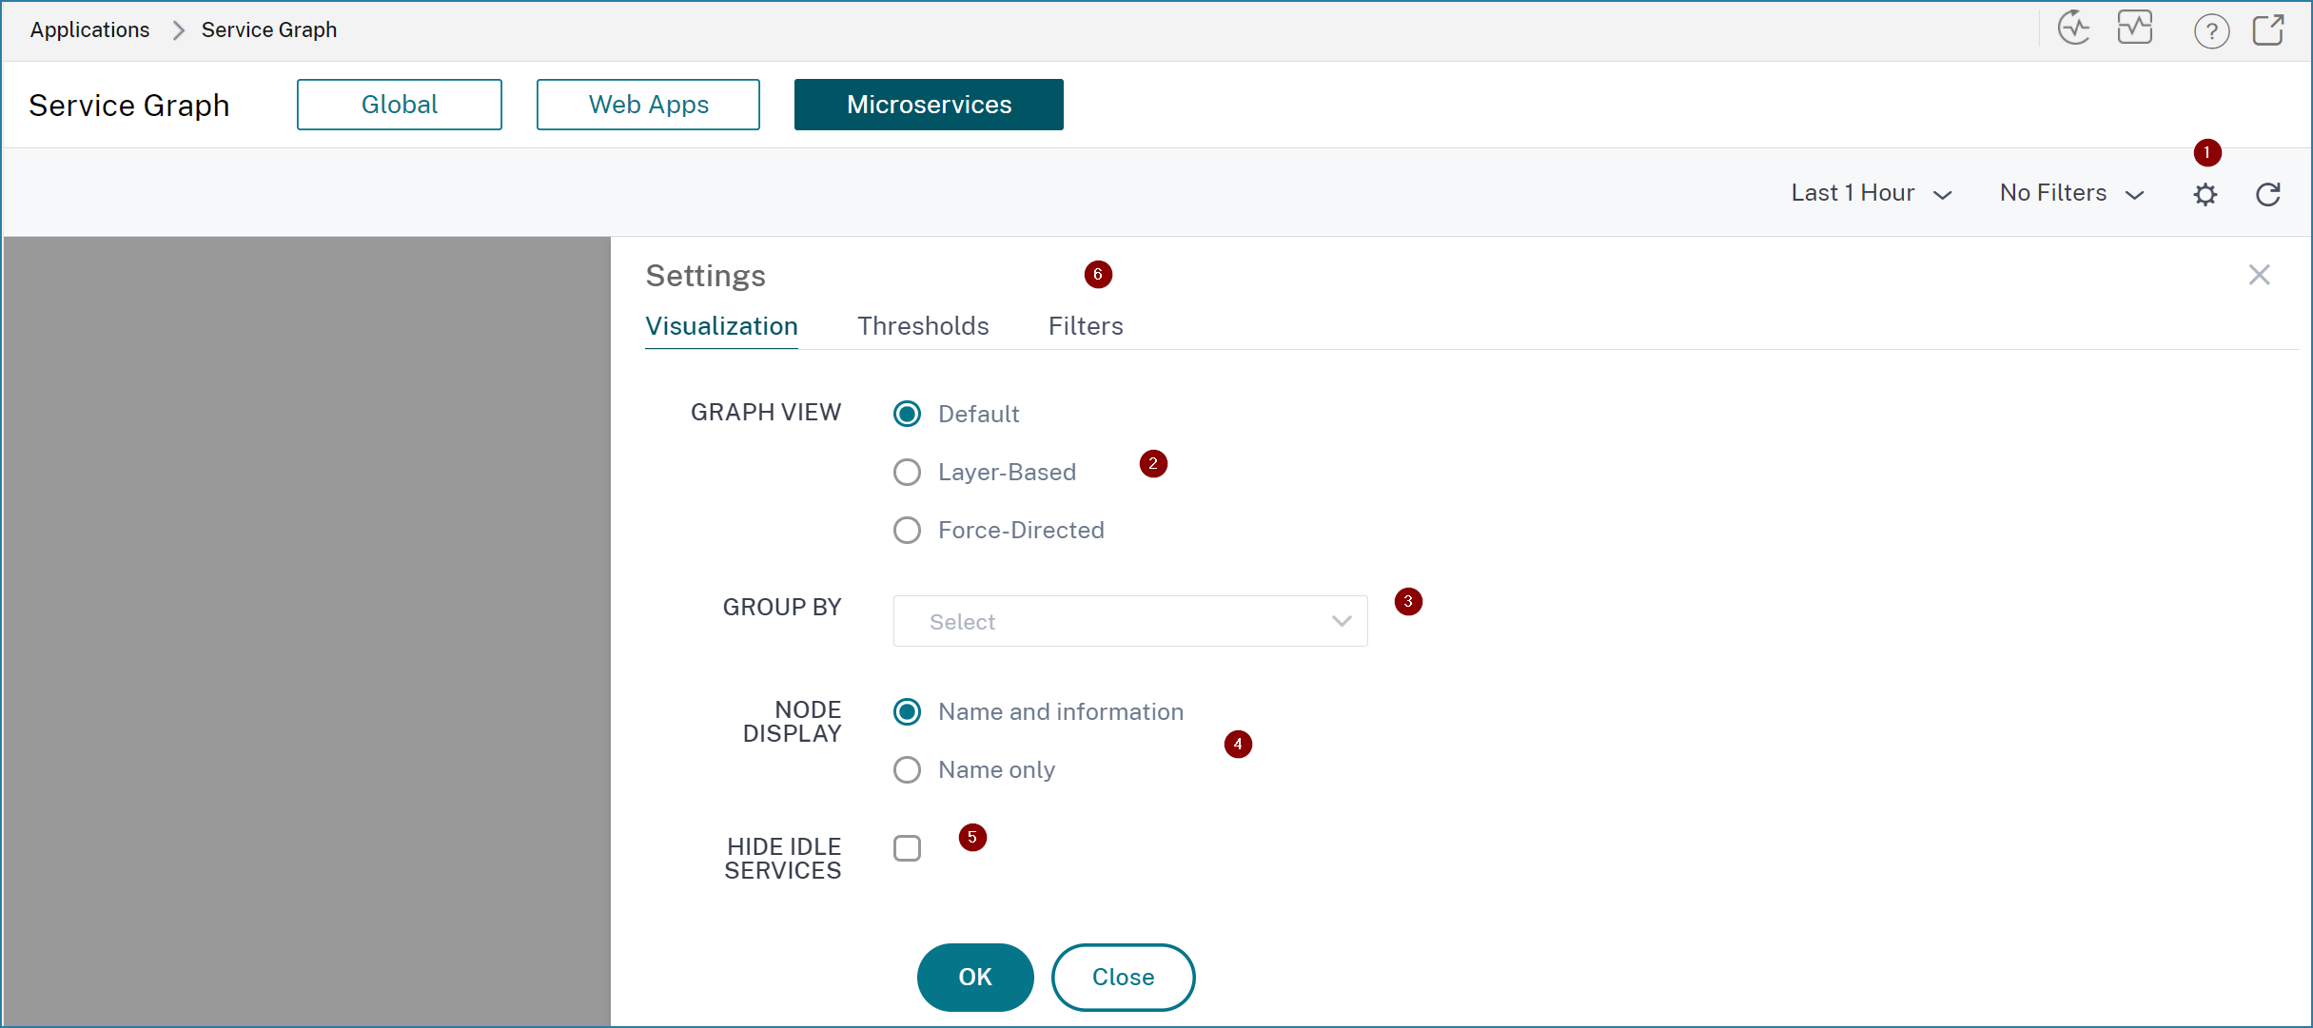The height and width of the screenshot is (1028, 2313).
Task: Switch to the Filters settings tab
Action: tap(1085, 326)
